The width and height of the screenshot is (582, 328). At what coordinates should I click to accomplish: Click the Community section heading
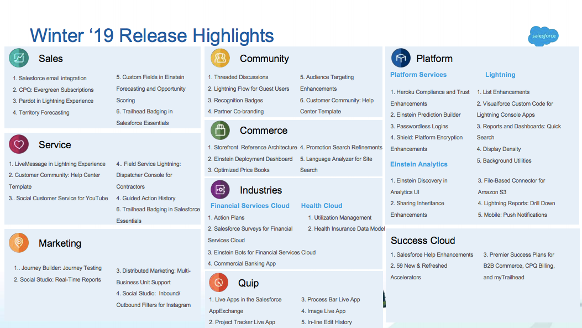tap(264, 59)
